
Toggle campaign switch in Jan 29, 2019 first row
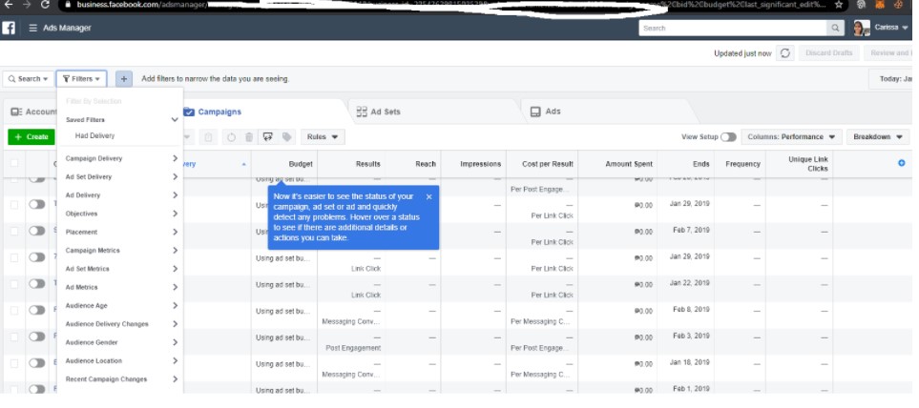[x=37, y=204]
